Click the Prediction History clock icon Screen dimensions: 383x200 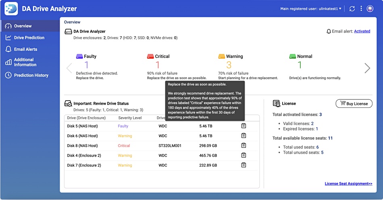click(x=8, y=75)
